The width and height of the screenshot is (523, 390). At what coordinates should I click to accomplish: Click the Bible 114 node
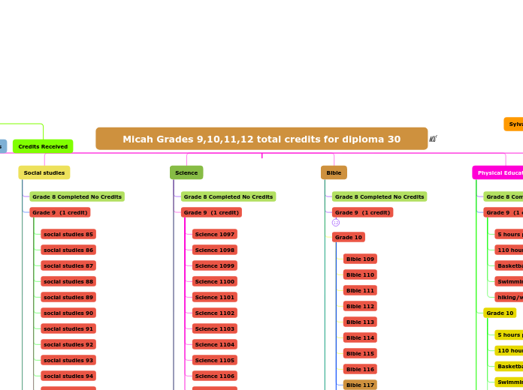pos(360,337)
